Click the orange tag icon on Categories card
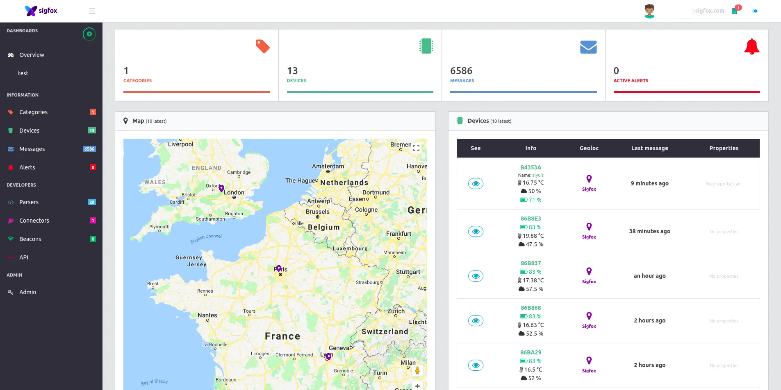Image resolution: width=781 pixels, height=390 pixels. click(262, 46)
